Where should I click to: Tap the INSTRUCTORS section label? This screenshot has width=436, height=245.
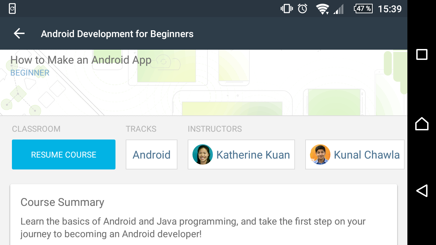coord(215,129)
